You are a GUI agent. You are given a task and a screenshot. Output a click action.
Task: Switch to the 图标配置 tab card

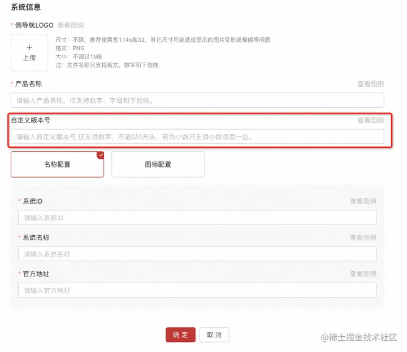pyautogui.click(x=158, y=165)
